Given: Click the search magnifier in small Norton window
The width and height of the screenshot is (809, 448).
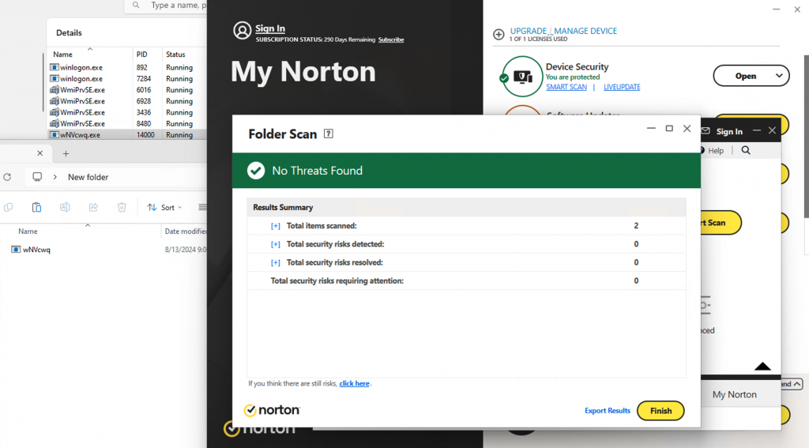Looking at the screenshot, I should [x=746, y=150].
